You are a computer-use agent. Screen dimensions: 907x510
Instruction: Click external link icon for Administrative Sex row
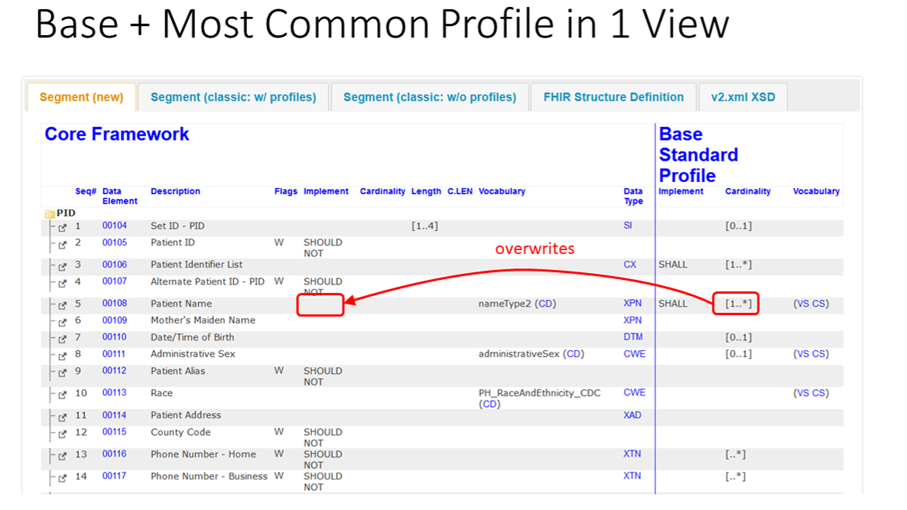coord(63,355)
